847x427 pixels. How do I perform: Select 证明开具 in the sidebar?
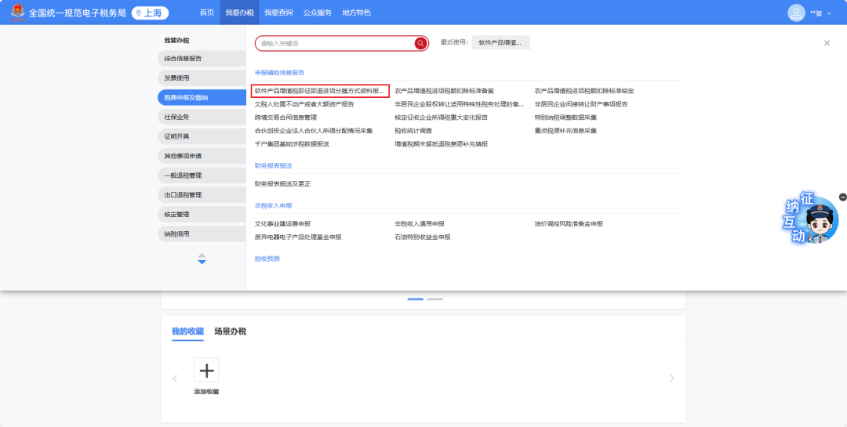[x=202, y=136]
